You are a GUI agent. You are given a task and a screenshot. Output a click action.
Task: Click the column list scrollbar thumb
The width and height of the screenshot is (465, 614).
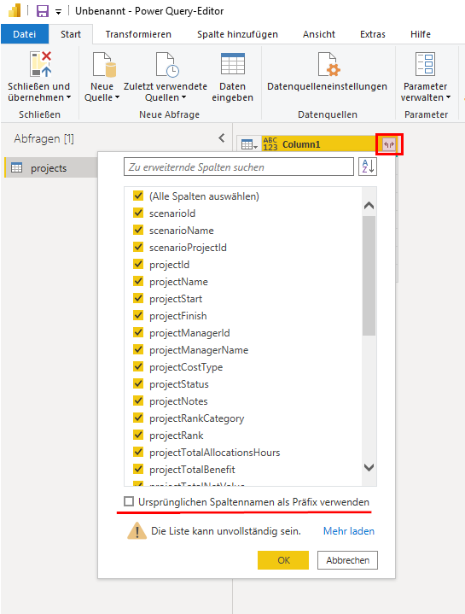369,276
